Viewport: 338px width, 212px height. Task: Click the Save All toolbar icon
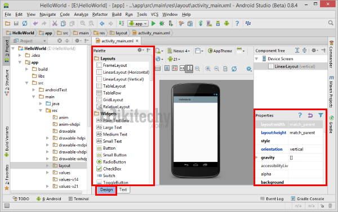point(16,24)
